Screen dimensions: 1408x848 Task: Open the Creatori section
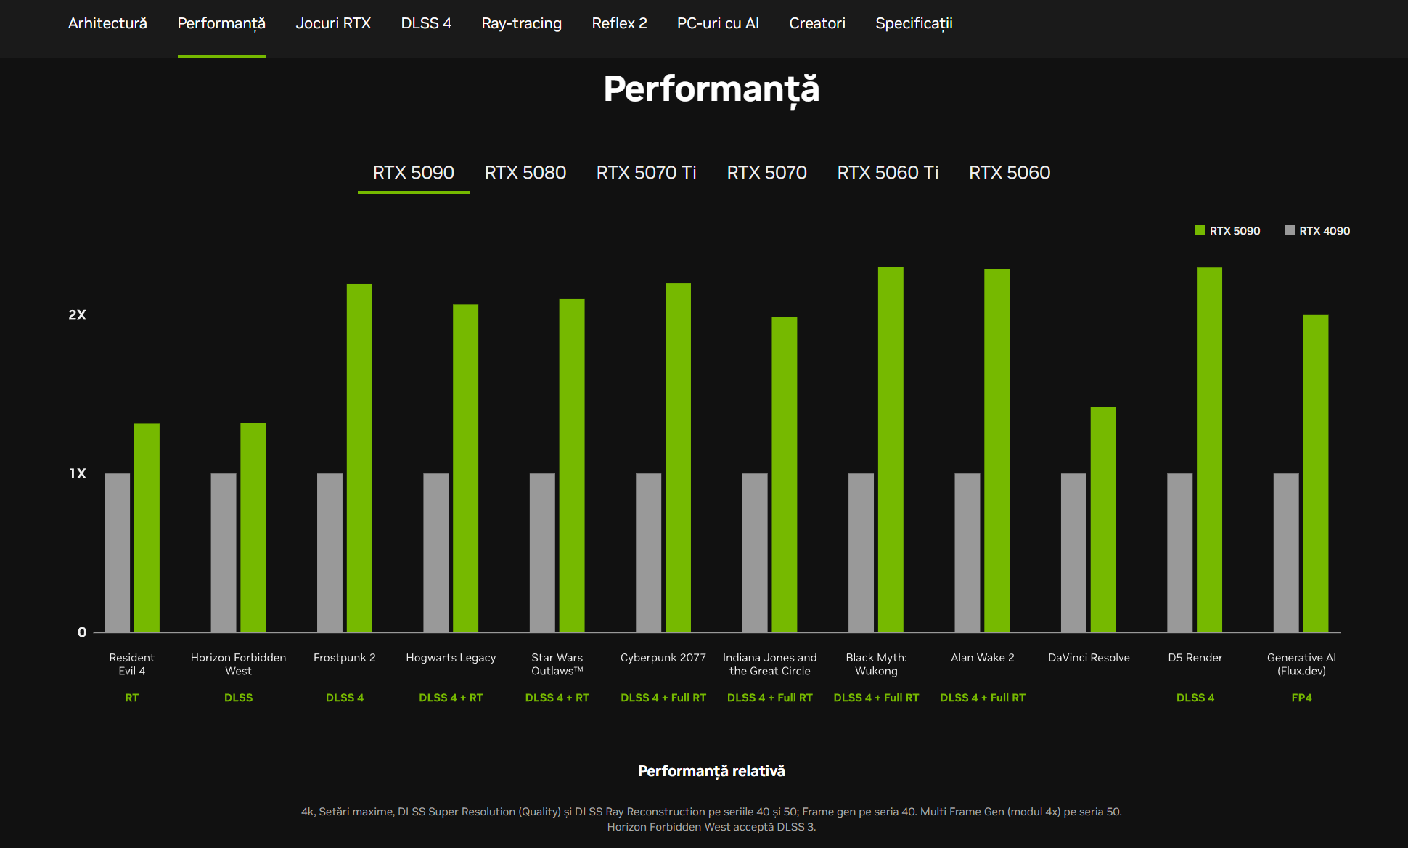click(x=817, y=23)
